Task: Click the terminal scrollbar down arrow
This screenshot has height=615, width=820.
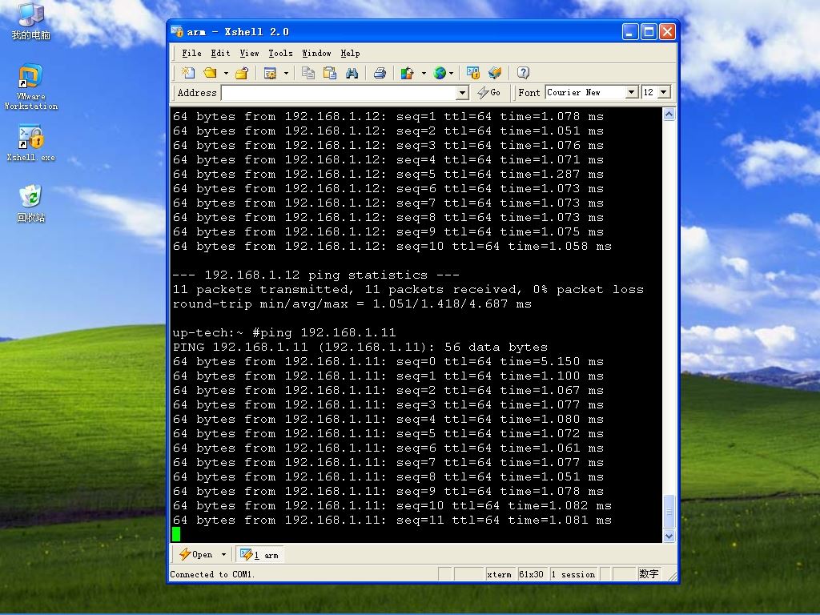Action: (x=669, y=537)
